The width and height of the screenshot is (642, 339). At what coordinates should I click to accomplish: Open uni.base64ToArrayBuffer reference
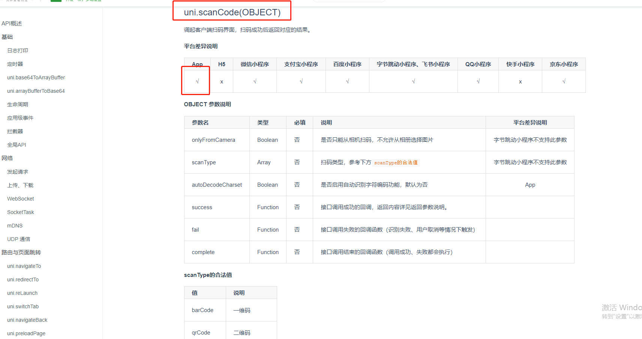[36, 77]
